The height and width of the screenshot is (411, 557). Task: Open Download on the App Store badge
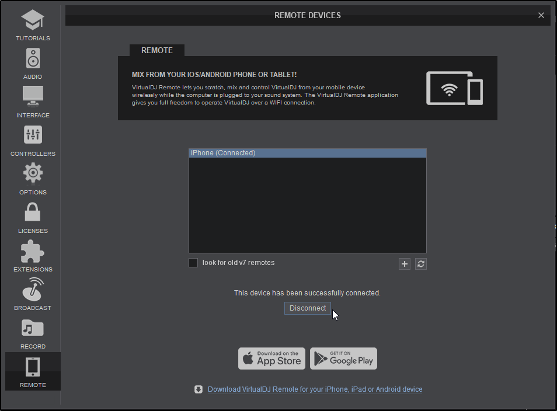[x=271, y=358]
